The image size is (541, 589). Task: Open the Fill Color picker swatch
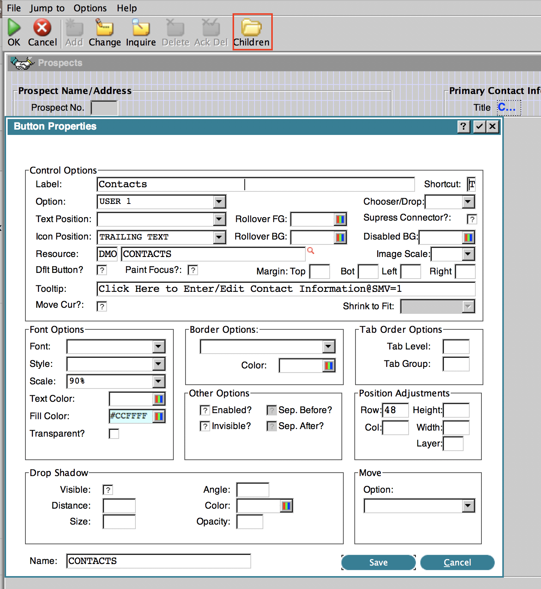(159, 416)
